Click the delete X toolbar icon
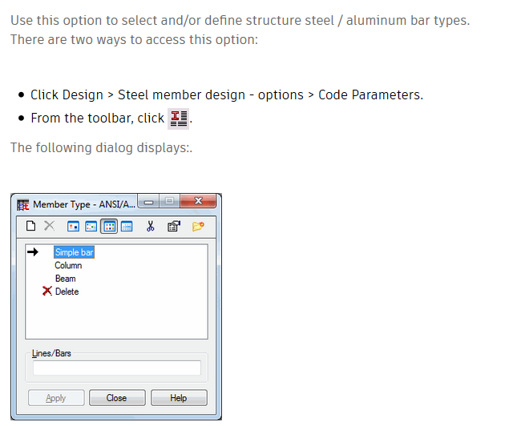Viewport: 509px width, 426px height. [x=48, y=227]
